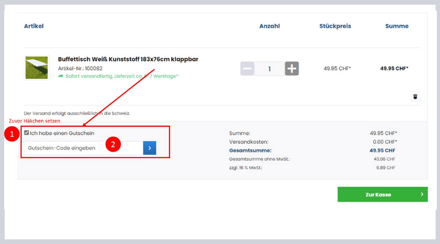Open the Buffettisch Weiß Kunststoff product title
The image size is (440, 244).
pos(128,59)
